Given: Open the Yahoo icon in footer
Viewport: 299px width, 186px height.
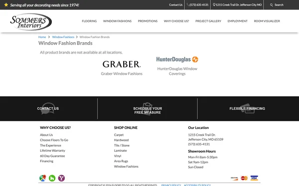Looking at the screenshot, I should [61, 178].
